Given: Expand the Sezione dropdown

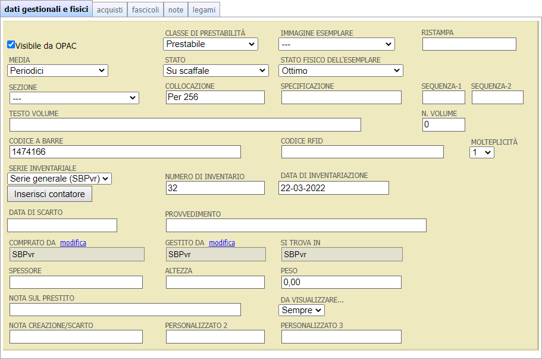Looking at the screenshot, I should pyautogui.click(x=74, y=98).
